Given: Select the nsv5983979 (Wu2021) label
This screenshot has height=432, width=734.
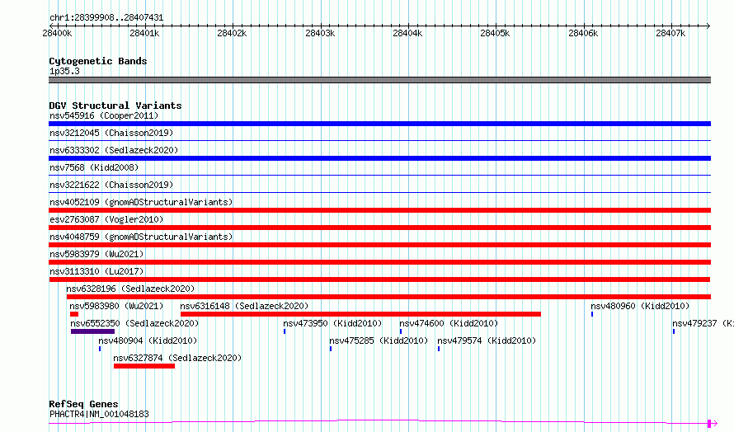Looking at the screenshot, I should (x=96, y=254).
